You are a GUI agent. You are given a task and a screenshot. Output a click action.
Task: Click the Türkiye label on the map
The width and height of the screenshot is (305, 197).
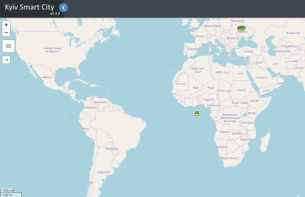click(x=248, y=51)
